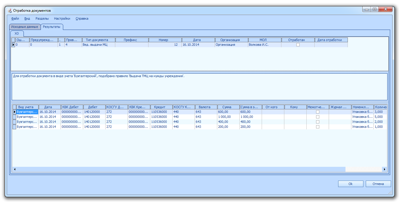Click right arrow of the horizontal scrollbar

(x=384, y=169)
